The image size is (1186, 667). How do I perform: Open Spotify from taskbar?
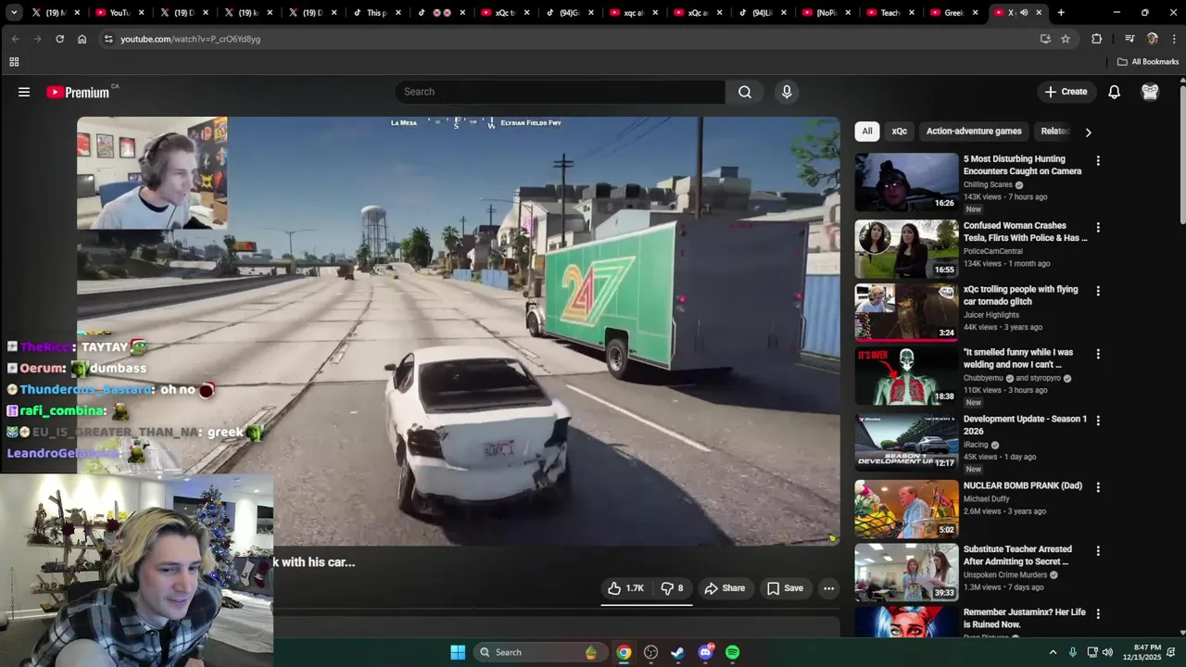pos(732,652)
